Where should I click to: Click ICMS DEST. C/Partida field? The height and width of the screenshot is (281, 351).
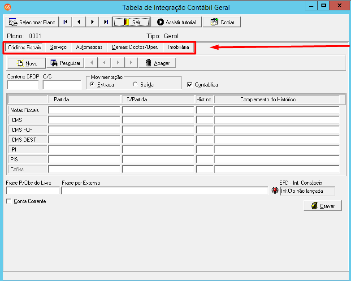tap(158, 140)
